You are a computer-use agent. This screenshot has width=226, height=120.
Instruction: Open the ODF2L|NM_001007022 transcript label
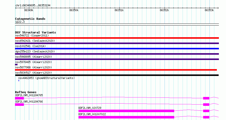coord(92,114)
